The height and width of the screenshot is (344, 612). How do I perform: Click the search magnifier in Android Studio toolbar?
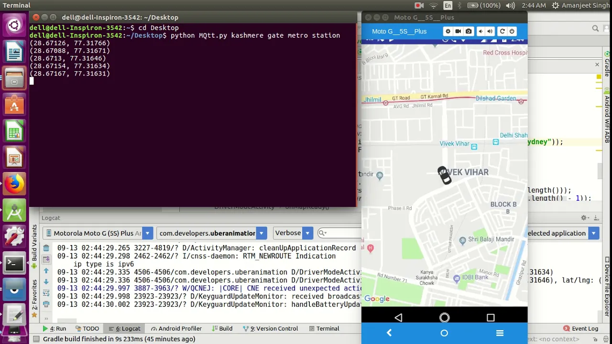[x=595, y=29]
